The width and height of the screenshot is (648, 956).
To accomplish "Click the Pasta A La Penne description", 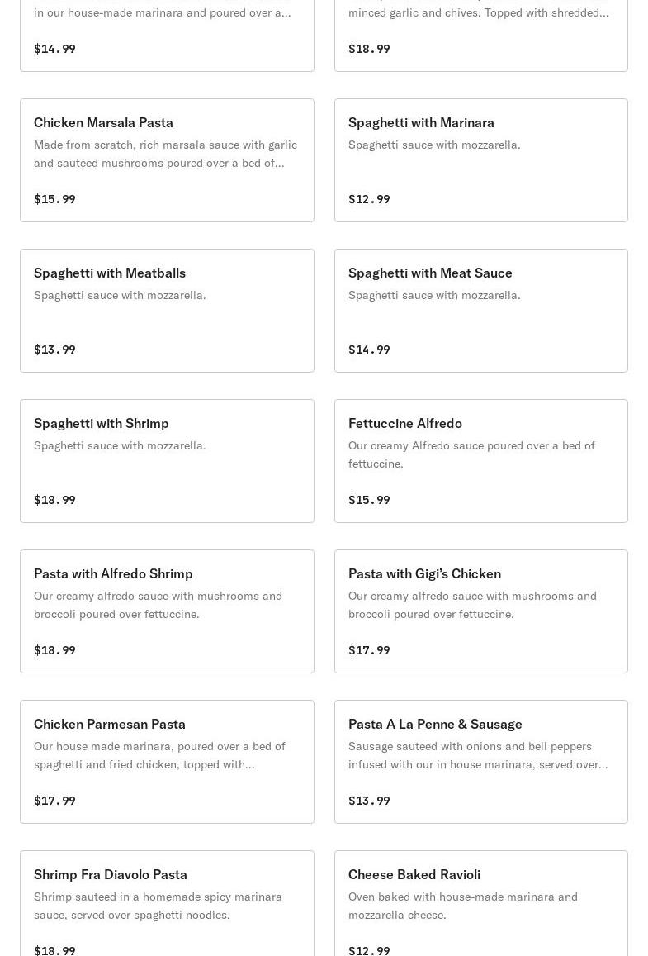I will tap(477, 755).
